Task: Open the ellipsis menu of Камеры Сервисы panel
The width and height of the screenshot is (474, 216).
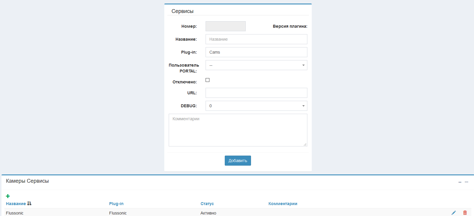Action: click(x=466, y=182)
